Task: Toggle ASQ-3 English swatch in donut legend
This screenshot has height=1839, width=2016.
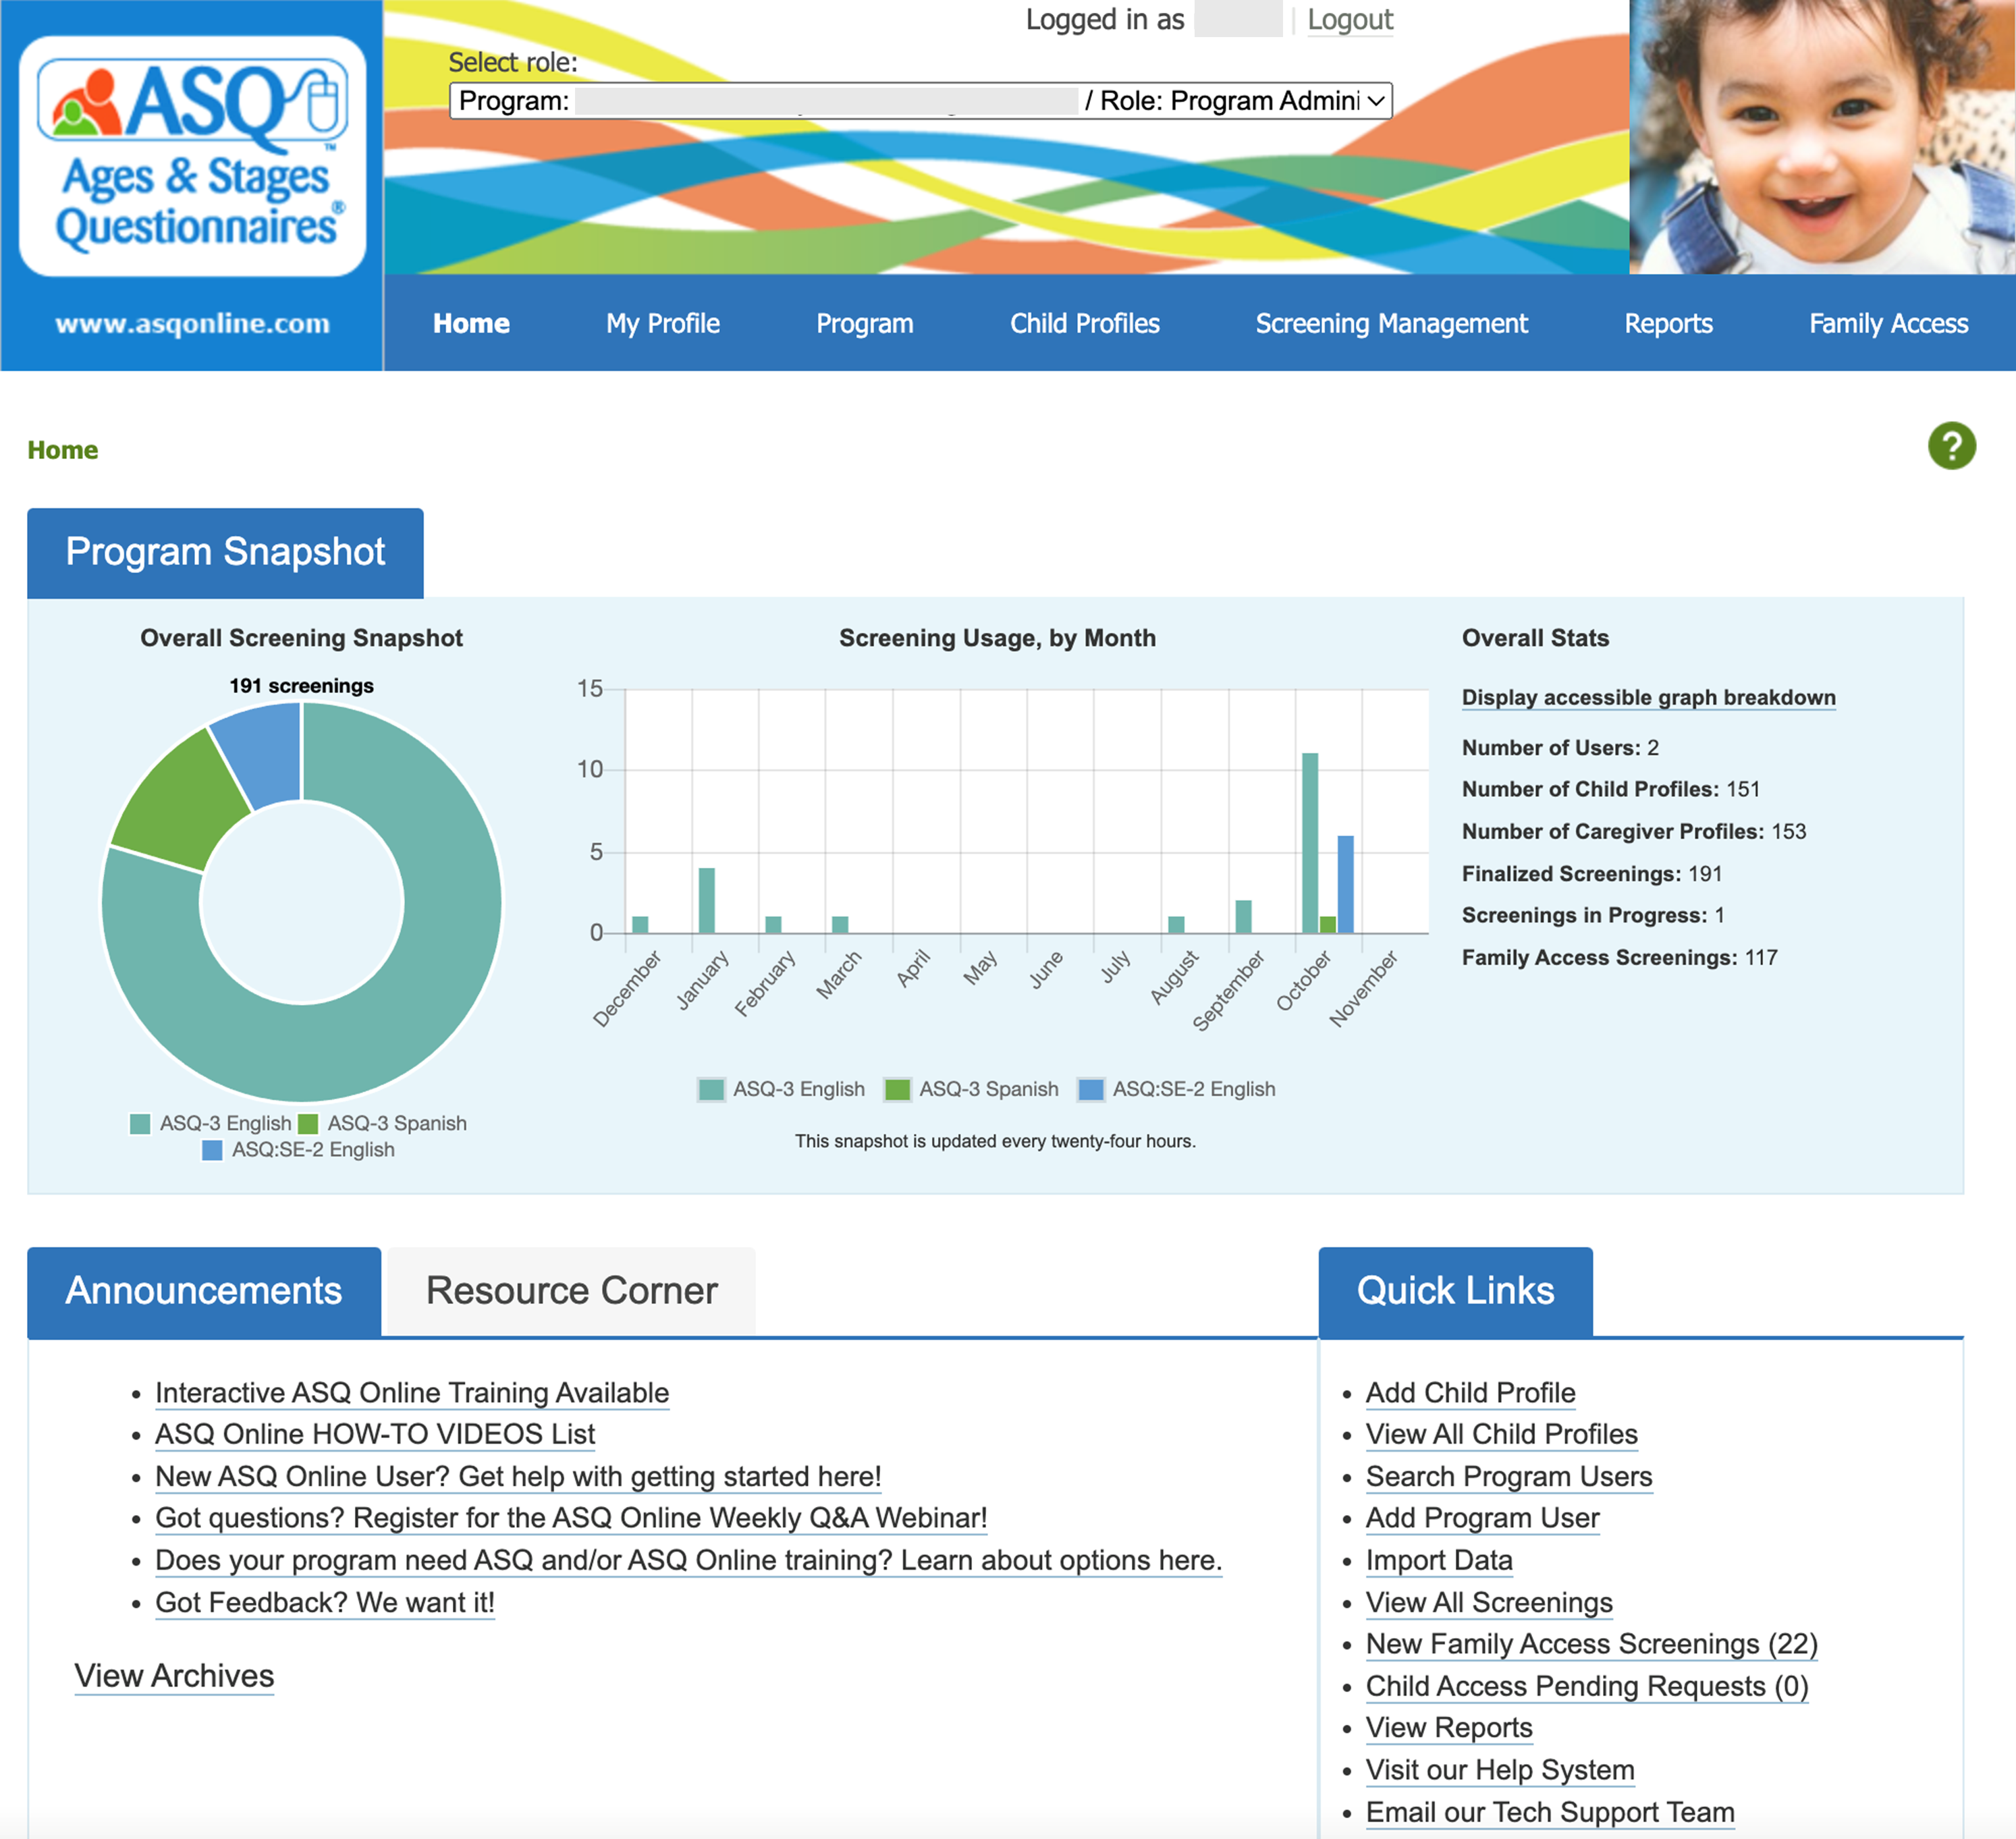Action: (x=140, y=1124)
